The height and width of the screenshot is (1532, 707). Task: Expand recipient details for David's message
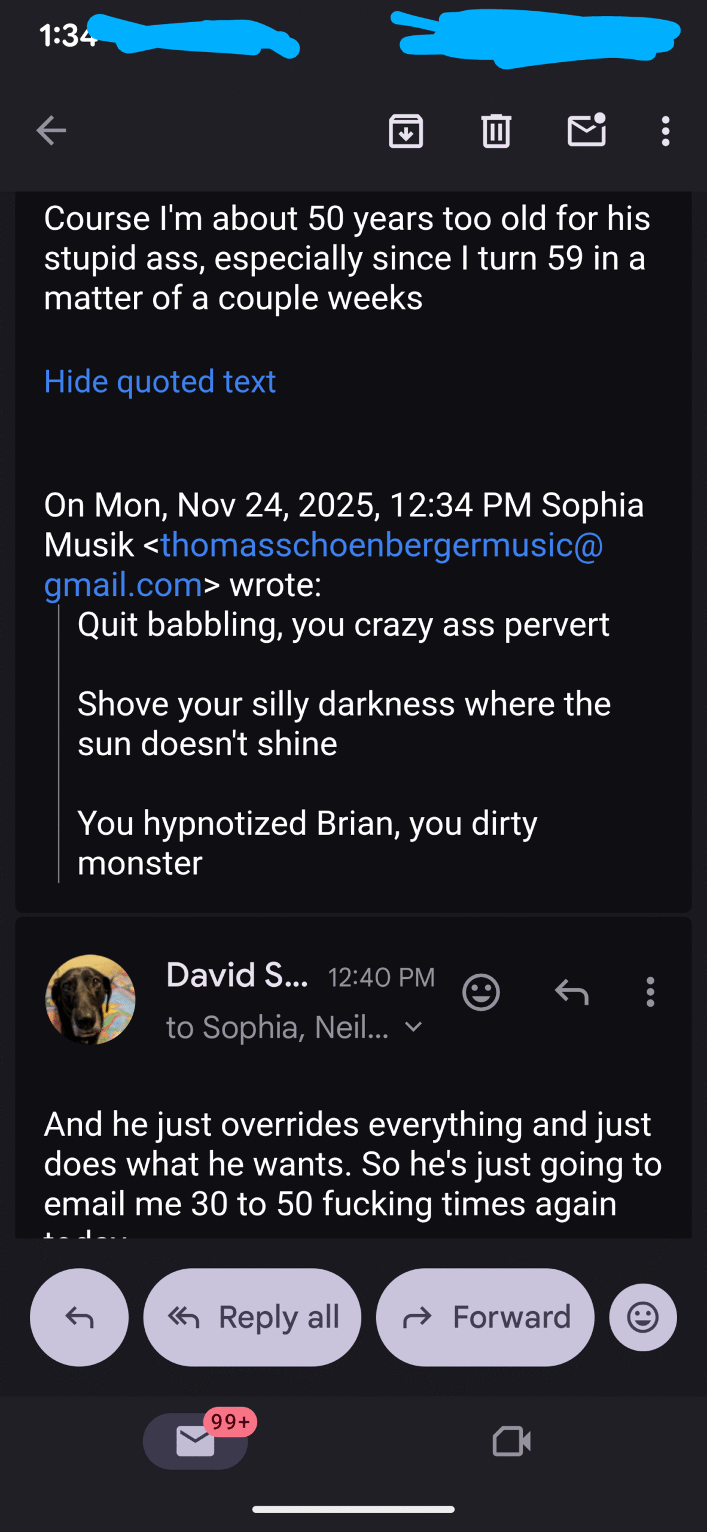(413, 1027)
